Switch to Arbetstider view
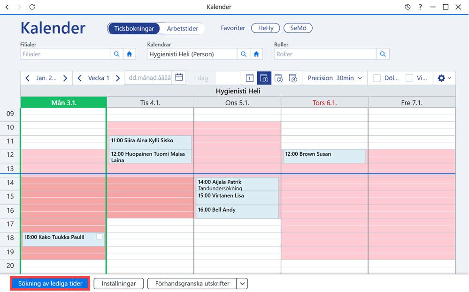The image size is (469, 292). (183, 29)
